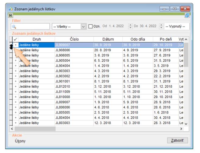Sort by the Číslo column header

74,39
